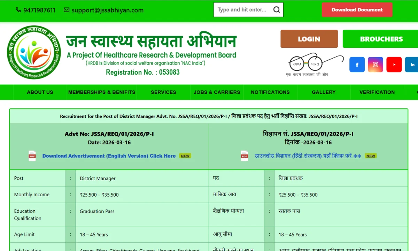Click the 'आयु सीमा' label

click(223, 234)
